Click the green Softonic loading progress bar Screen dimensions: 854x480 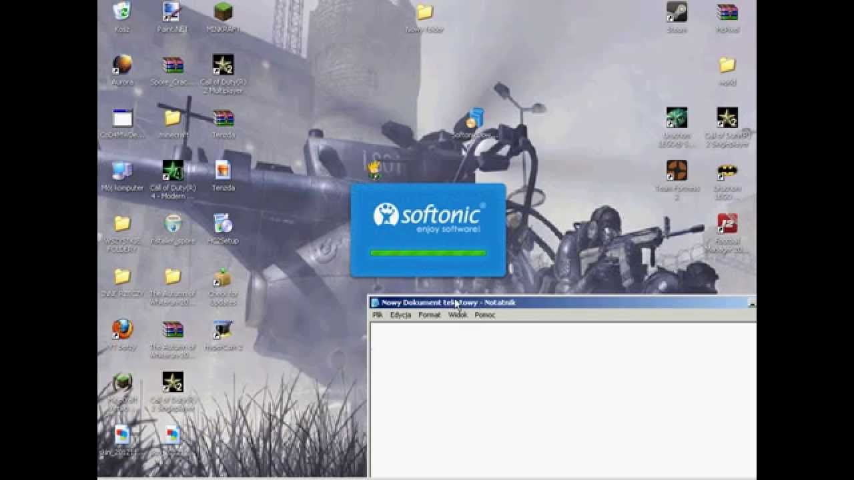(x=428, y=253)
